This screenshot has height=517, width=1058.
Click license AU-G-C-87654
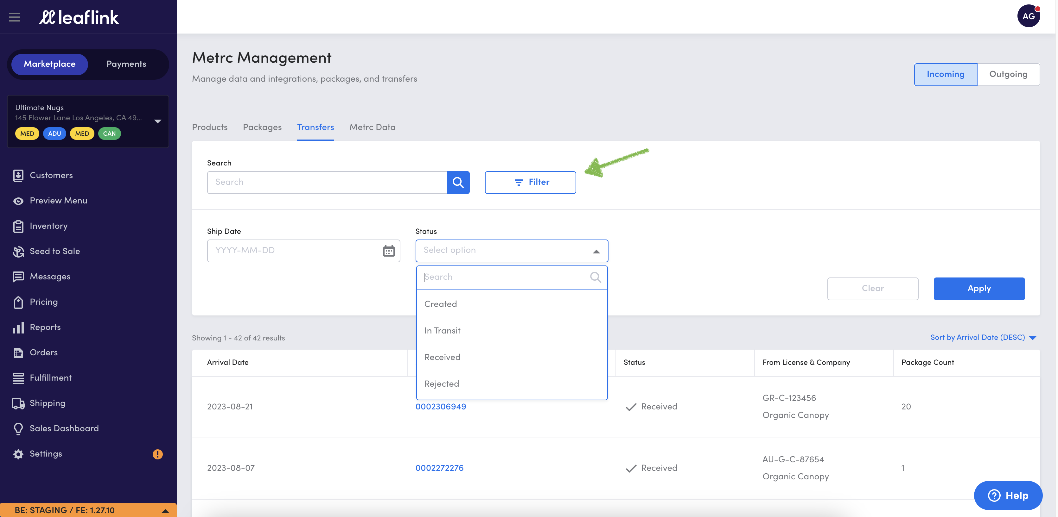click(x=793, y=459)
